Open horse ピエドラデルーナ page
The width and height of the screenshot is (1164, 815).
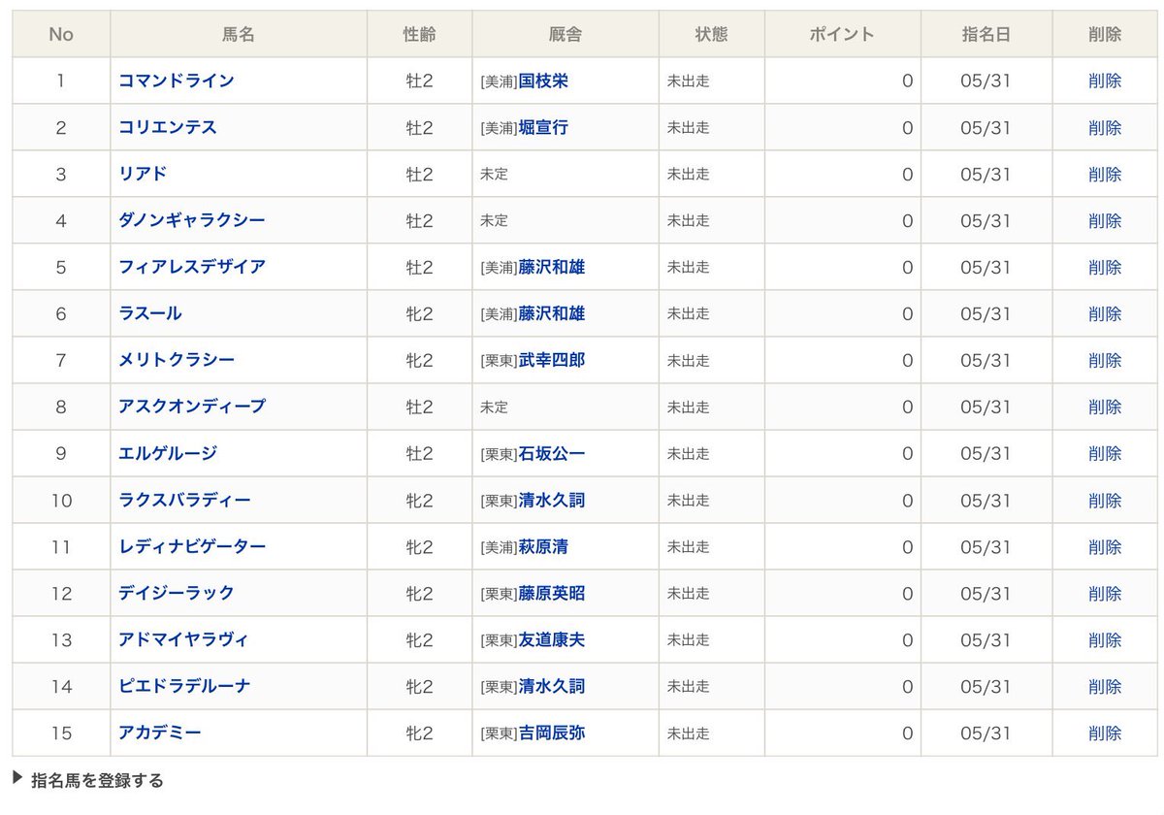(x=184, y=686)
